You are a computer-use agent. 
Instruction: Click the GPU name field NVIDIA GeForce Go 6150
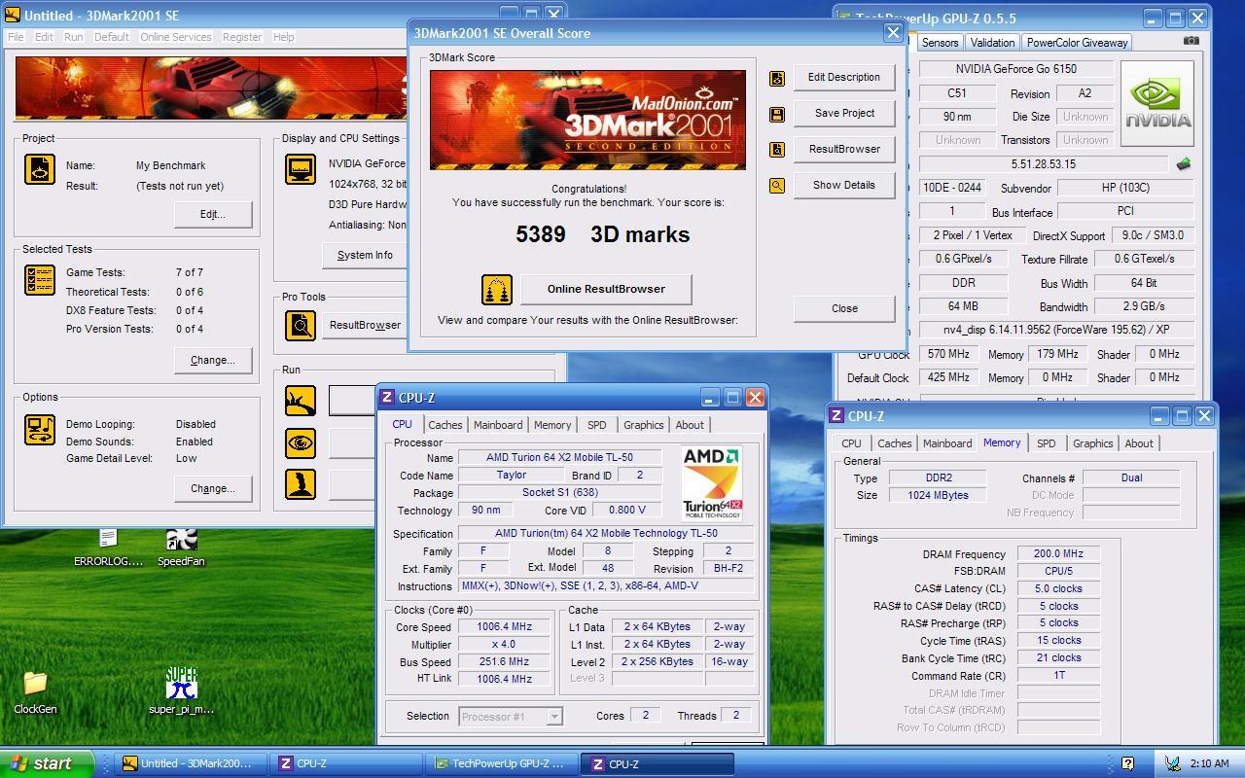coord(1015,69)
